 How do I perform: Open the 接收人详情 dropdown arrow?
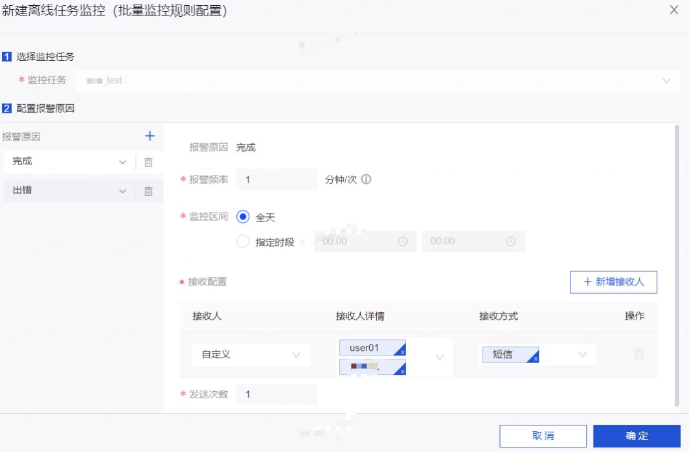[x=440, y=357]
